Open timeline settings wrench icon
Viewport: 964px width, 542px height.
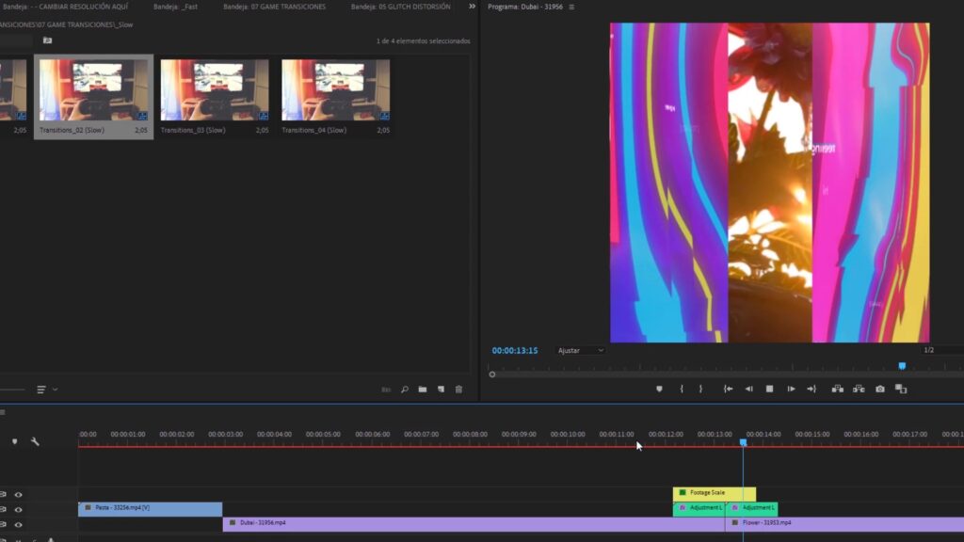(35, 441)
